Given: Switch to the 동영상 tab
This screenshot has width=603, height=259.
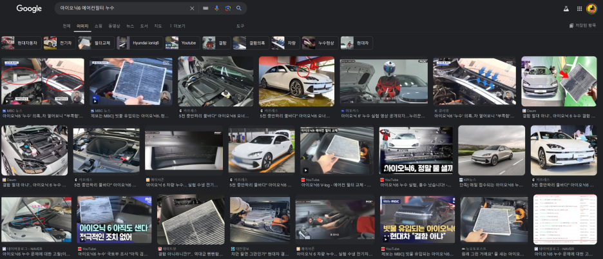Looking at the screenshot, I should 114,26.
